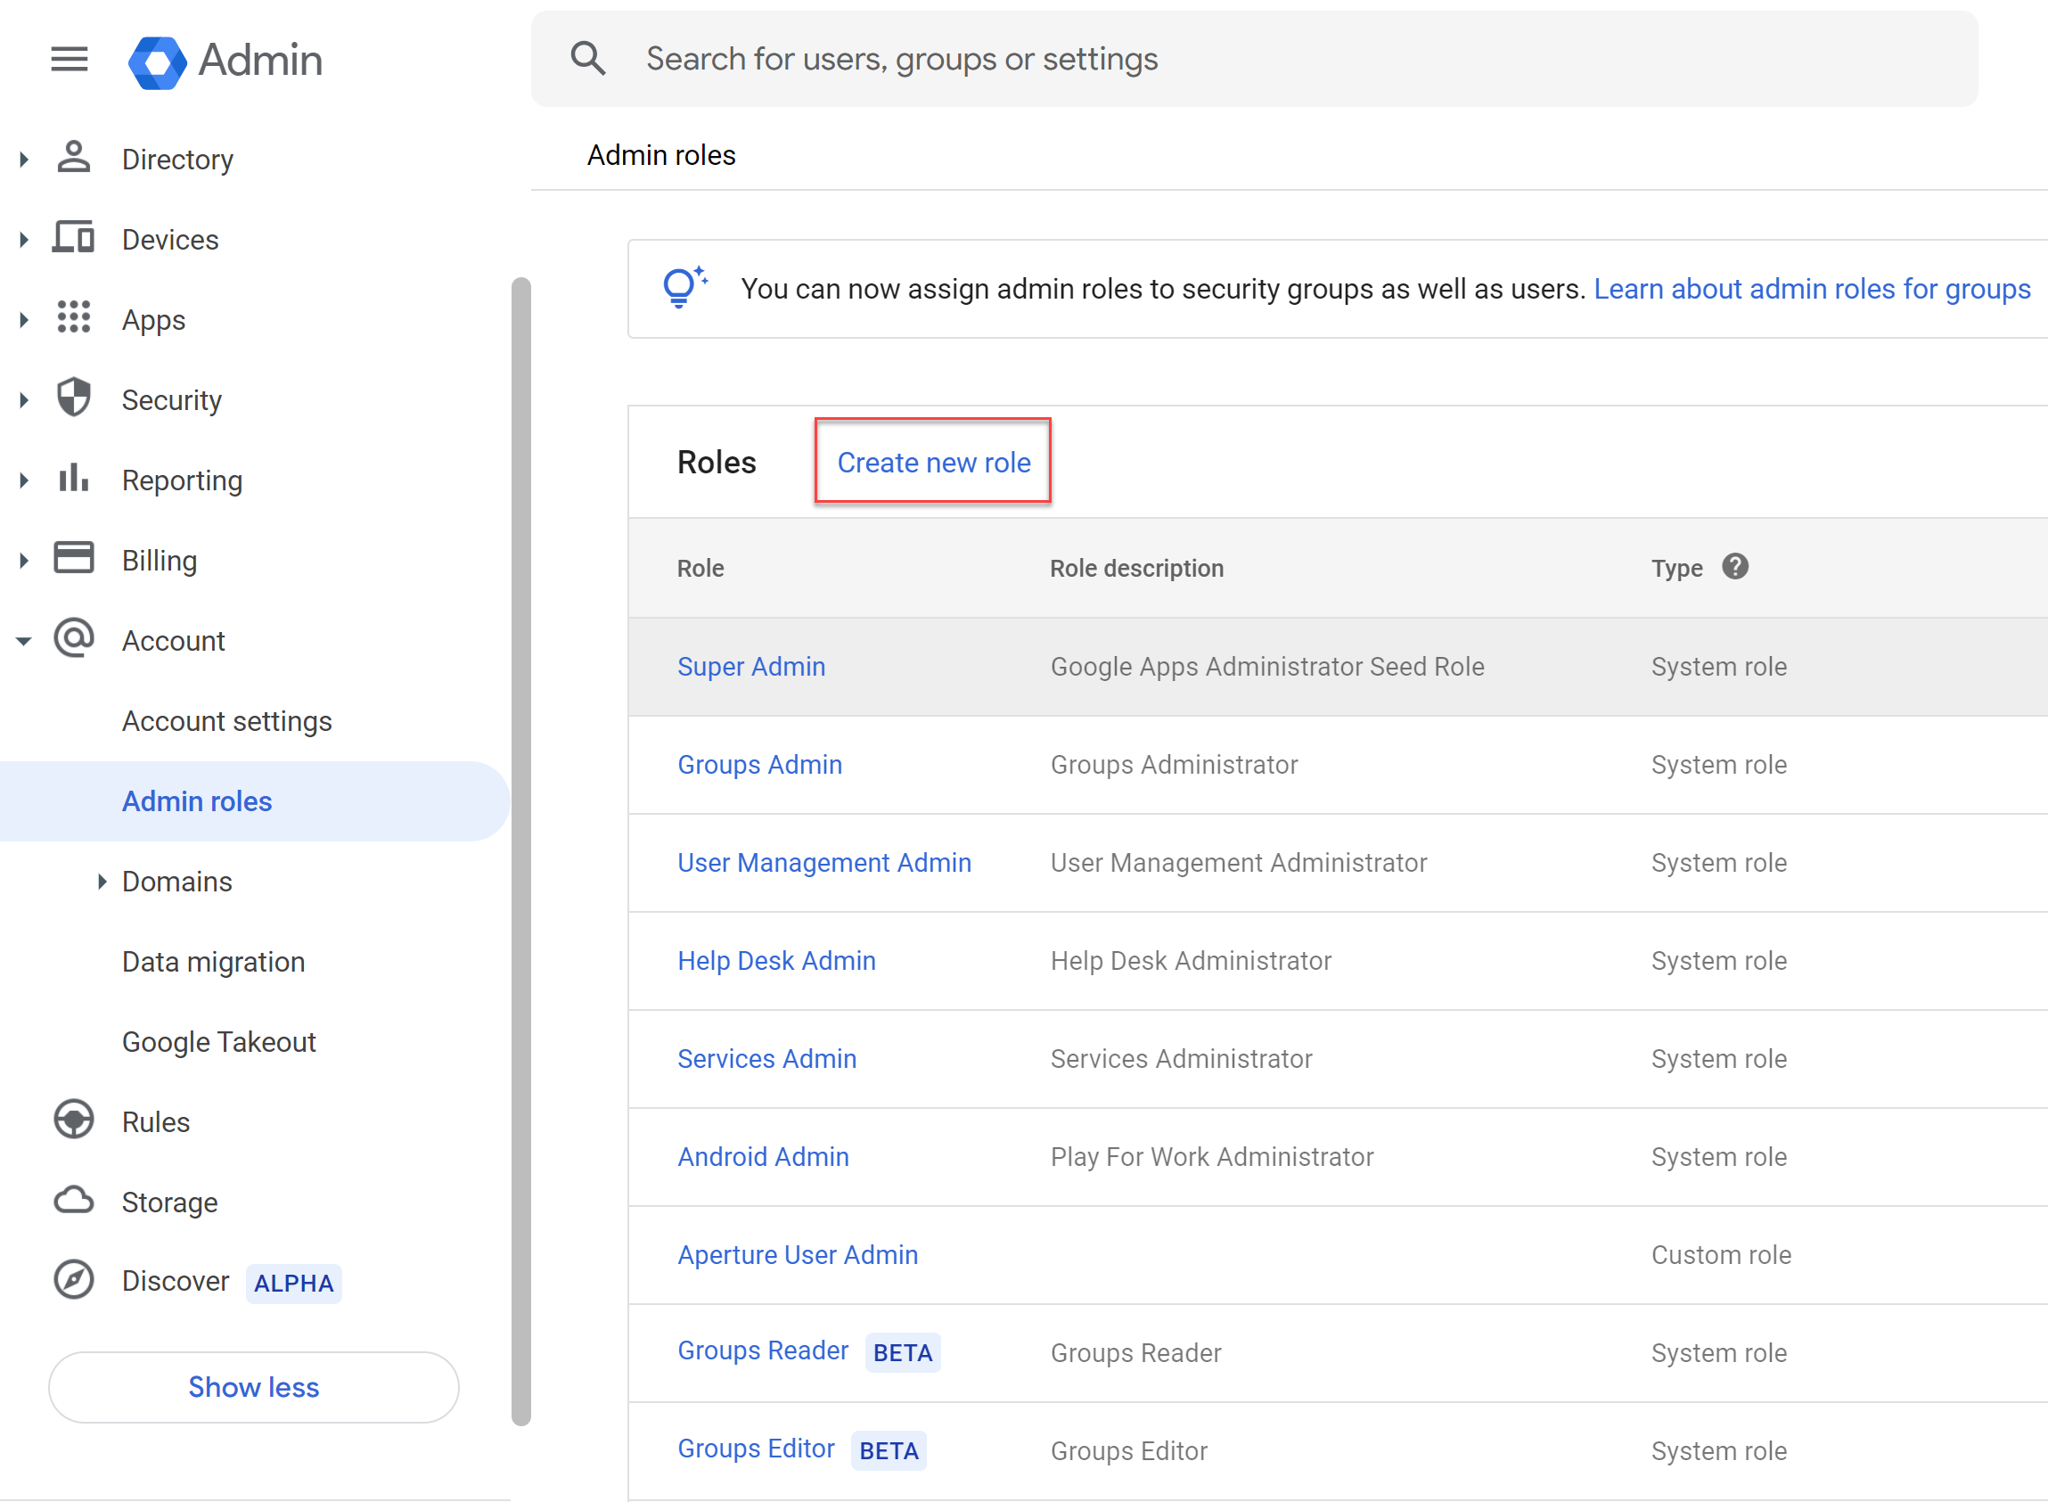Expand the Domains submenu arrow
This screenshot has height=1502, width=2048.
(102, 881)
